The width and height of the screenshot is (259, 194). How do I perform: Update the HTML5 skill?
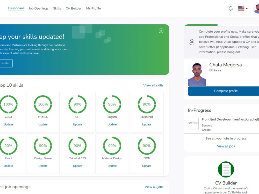click(43, 124)
